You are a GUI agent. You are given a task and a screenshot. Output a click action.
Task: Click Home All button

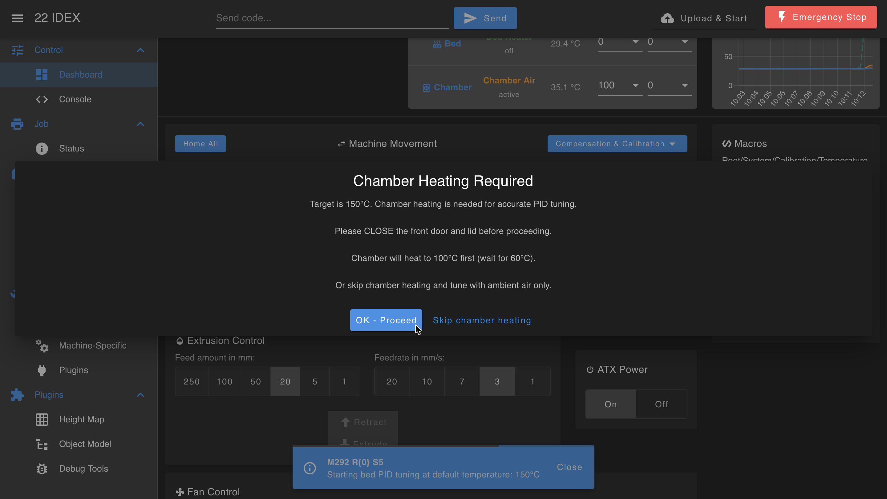pos(200,144)
